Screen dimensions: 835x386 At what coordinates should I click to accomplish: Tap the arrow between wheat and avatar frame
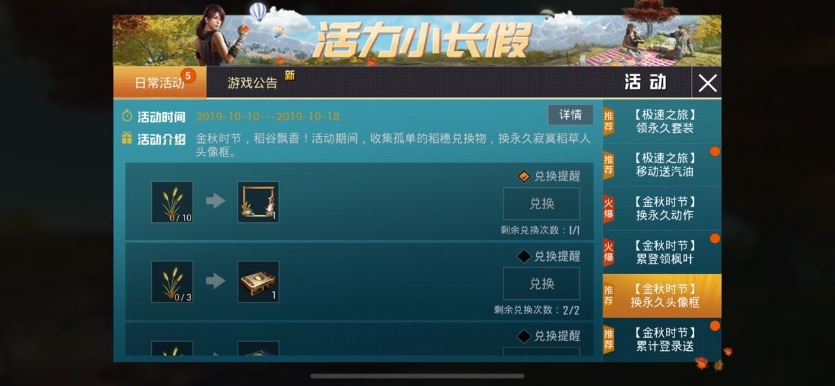pos(216,201)
